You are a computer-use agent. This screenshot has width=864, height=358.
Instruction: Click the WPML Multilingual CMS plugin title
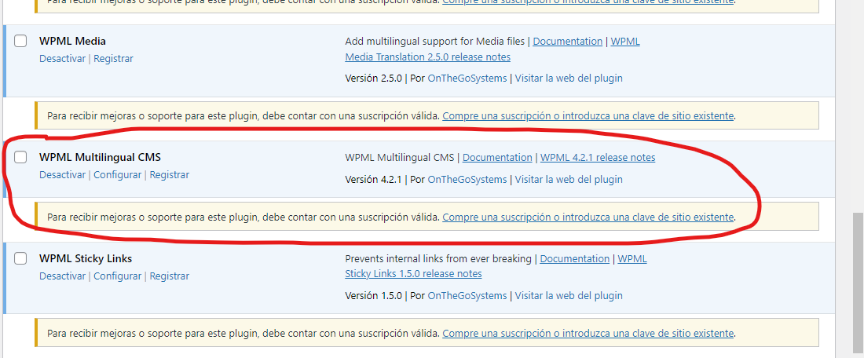101,158
